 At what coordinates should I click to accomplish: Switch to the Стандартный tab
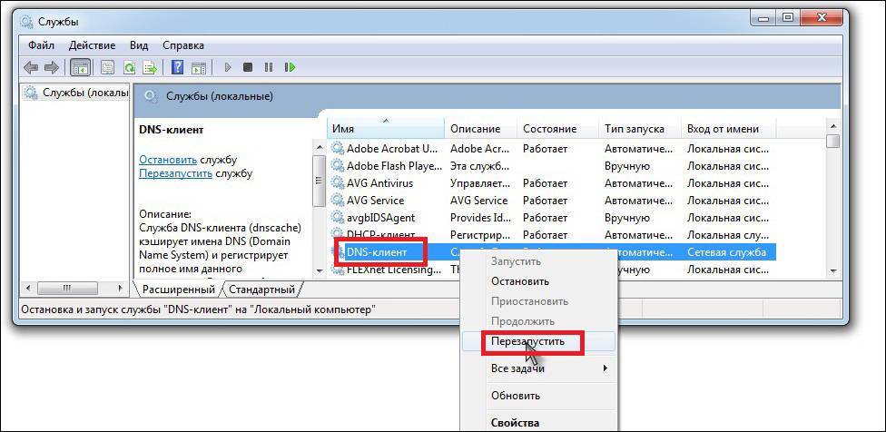[x=261, y=290]
